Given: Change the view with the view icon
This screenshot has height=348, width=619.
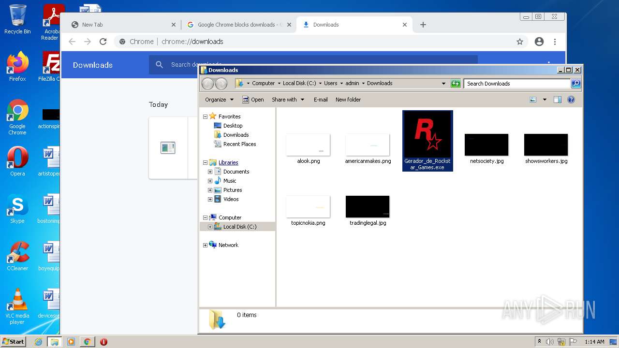Looking at the screenshot, I should 533,100.
